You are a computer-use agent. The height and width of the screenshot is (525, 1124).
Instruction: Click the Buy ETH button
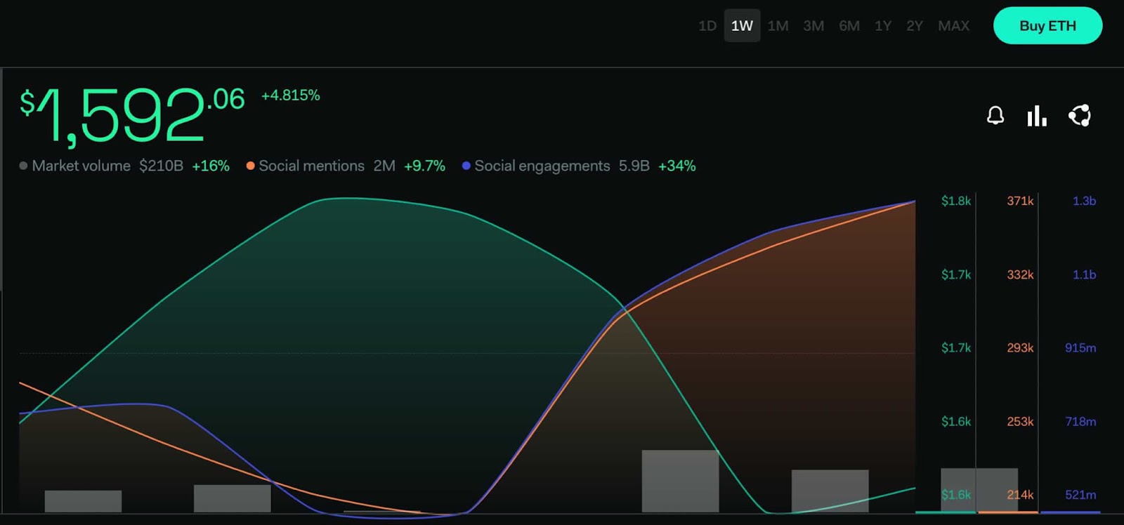1047,26
